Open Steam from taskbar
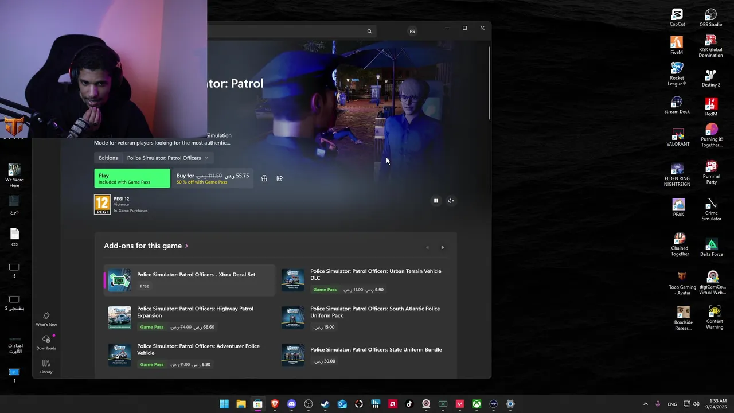The image size is (734, 413). [x=325, y=404]
